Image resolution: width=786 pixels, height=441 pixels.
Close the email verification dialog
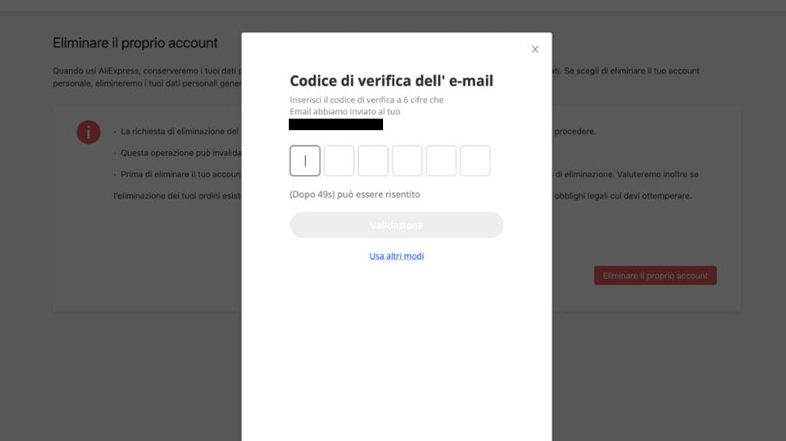pos(535,49)
